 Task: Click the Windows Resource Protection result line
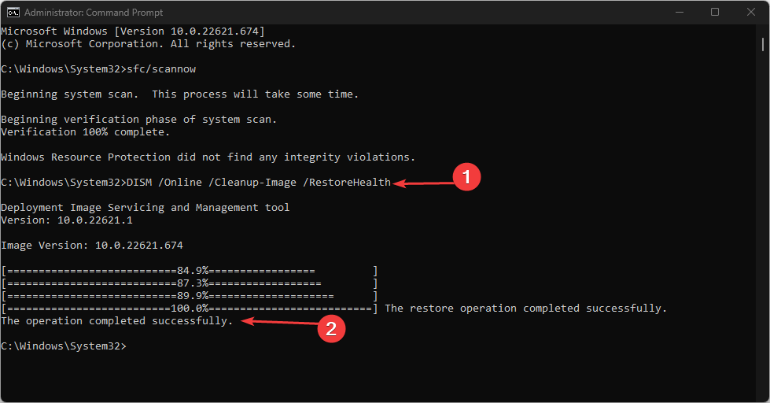[208, 157]
